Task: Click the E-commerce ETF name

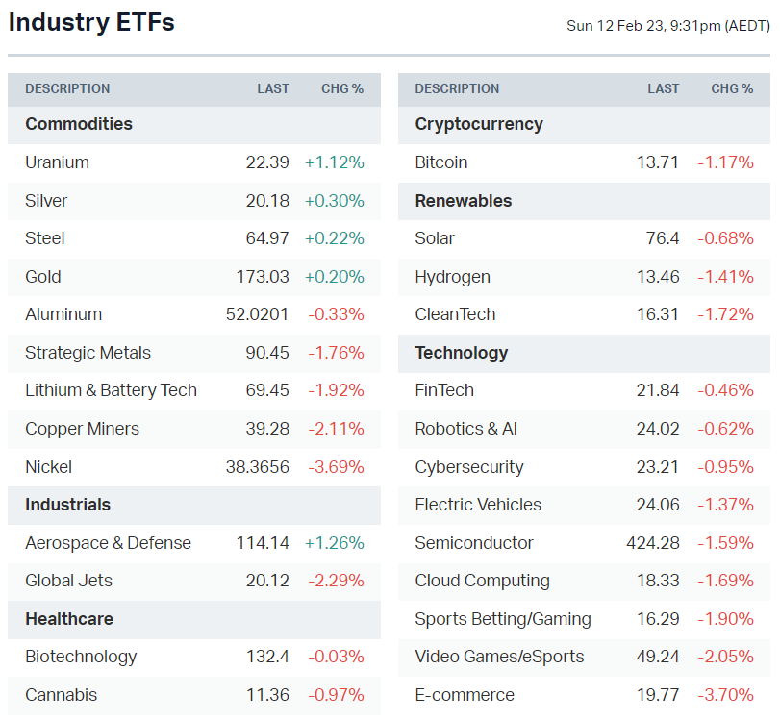Action: click(465, 695)
